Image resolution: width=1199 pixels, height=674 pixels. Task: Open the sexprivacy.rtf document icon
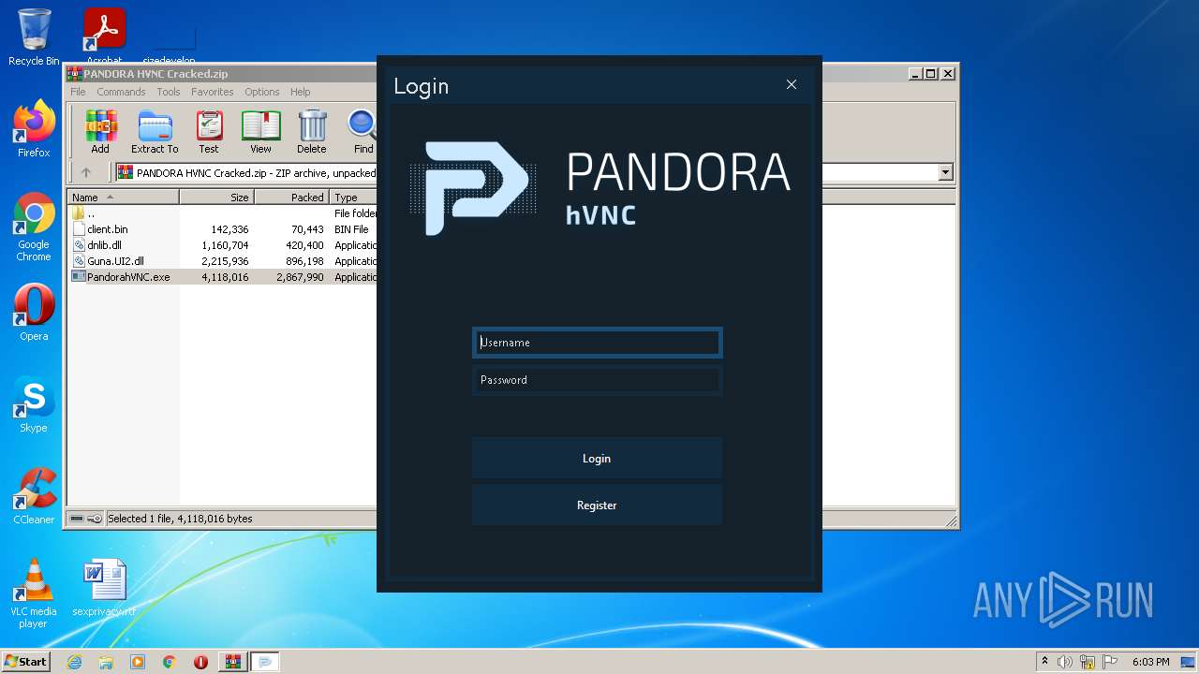104,588
